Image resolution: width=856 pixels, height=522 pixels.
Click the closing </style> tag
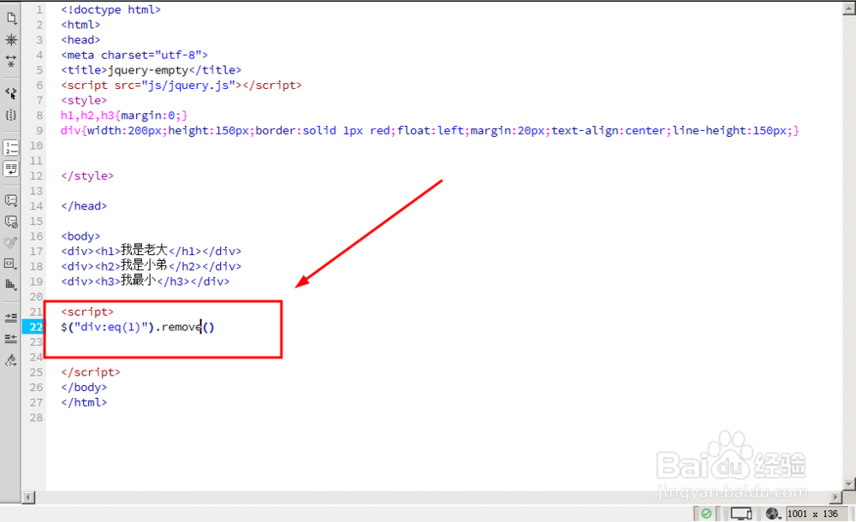tap(87, 175)
